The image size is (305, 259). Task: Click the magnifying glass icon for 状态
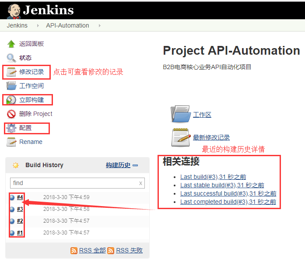pos(11,58)
